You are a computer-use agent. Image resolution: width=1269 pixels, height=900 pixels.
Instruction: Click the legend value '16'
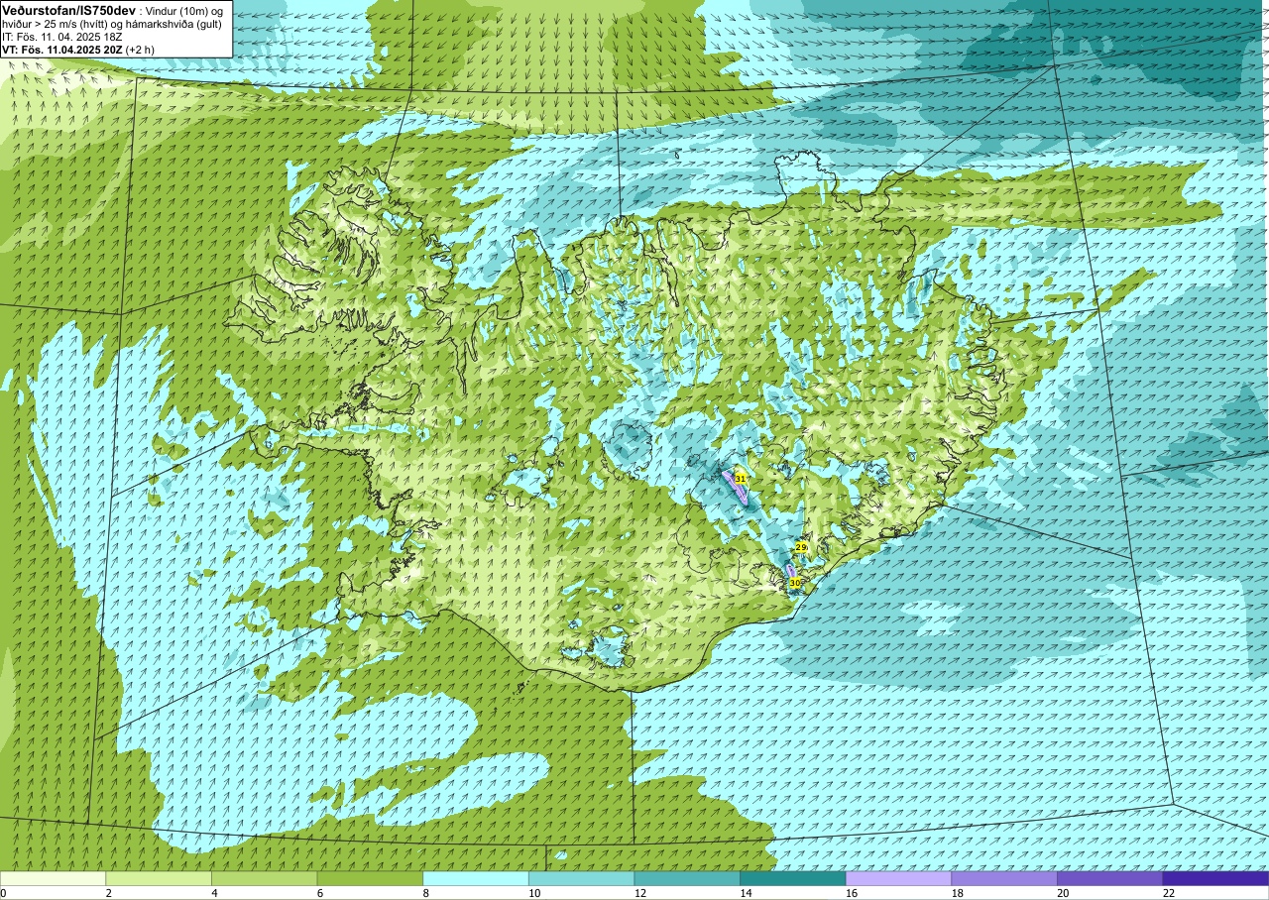click(851, 893)
